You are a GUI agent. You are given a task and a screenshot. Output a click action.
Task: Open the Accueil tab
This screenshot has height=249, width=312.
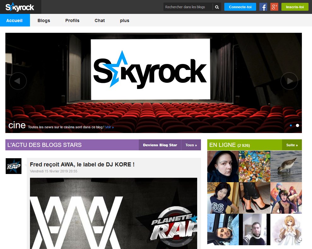(x=15, y=20)
